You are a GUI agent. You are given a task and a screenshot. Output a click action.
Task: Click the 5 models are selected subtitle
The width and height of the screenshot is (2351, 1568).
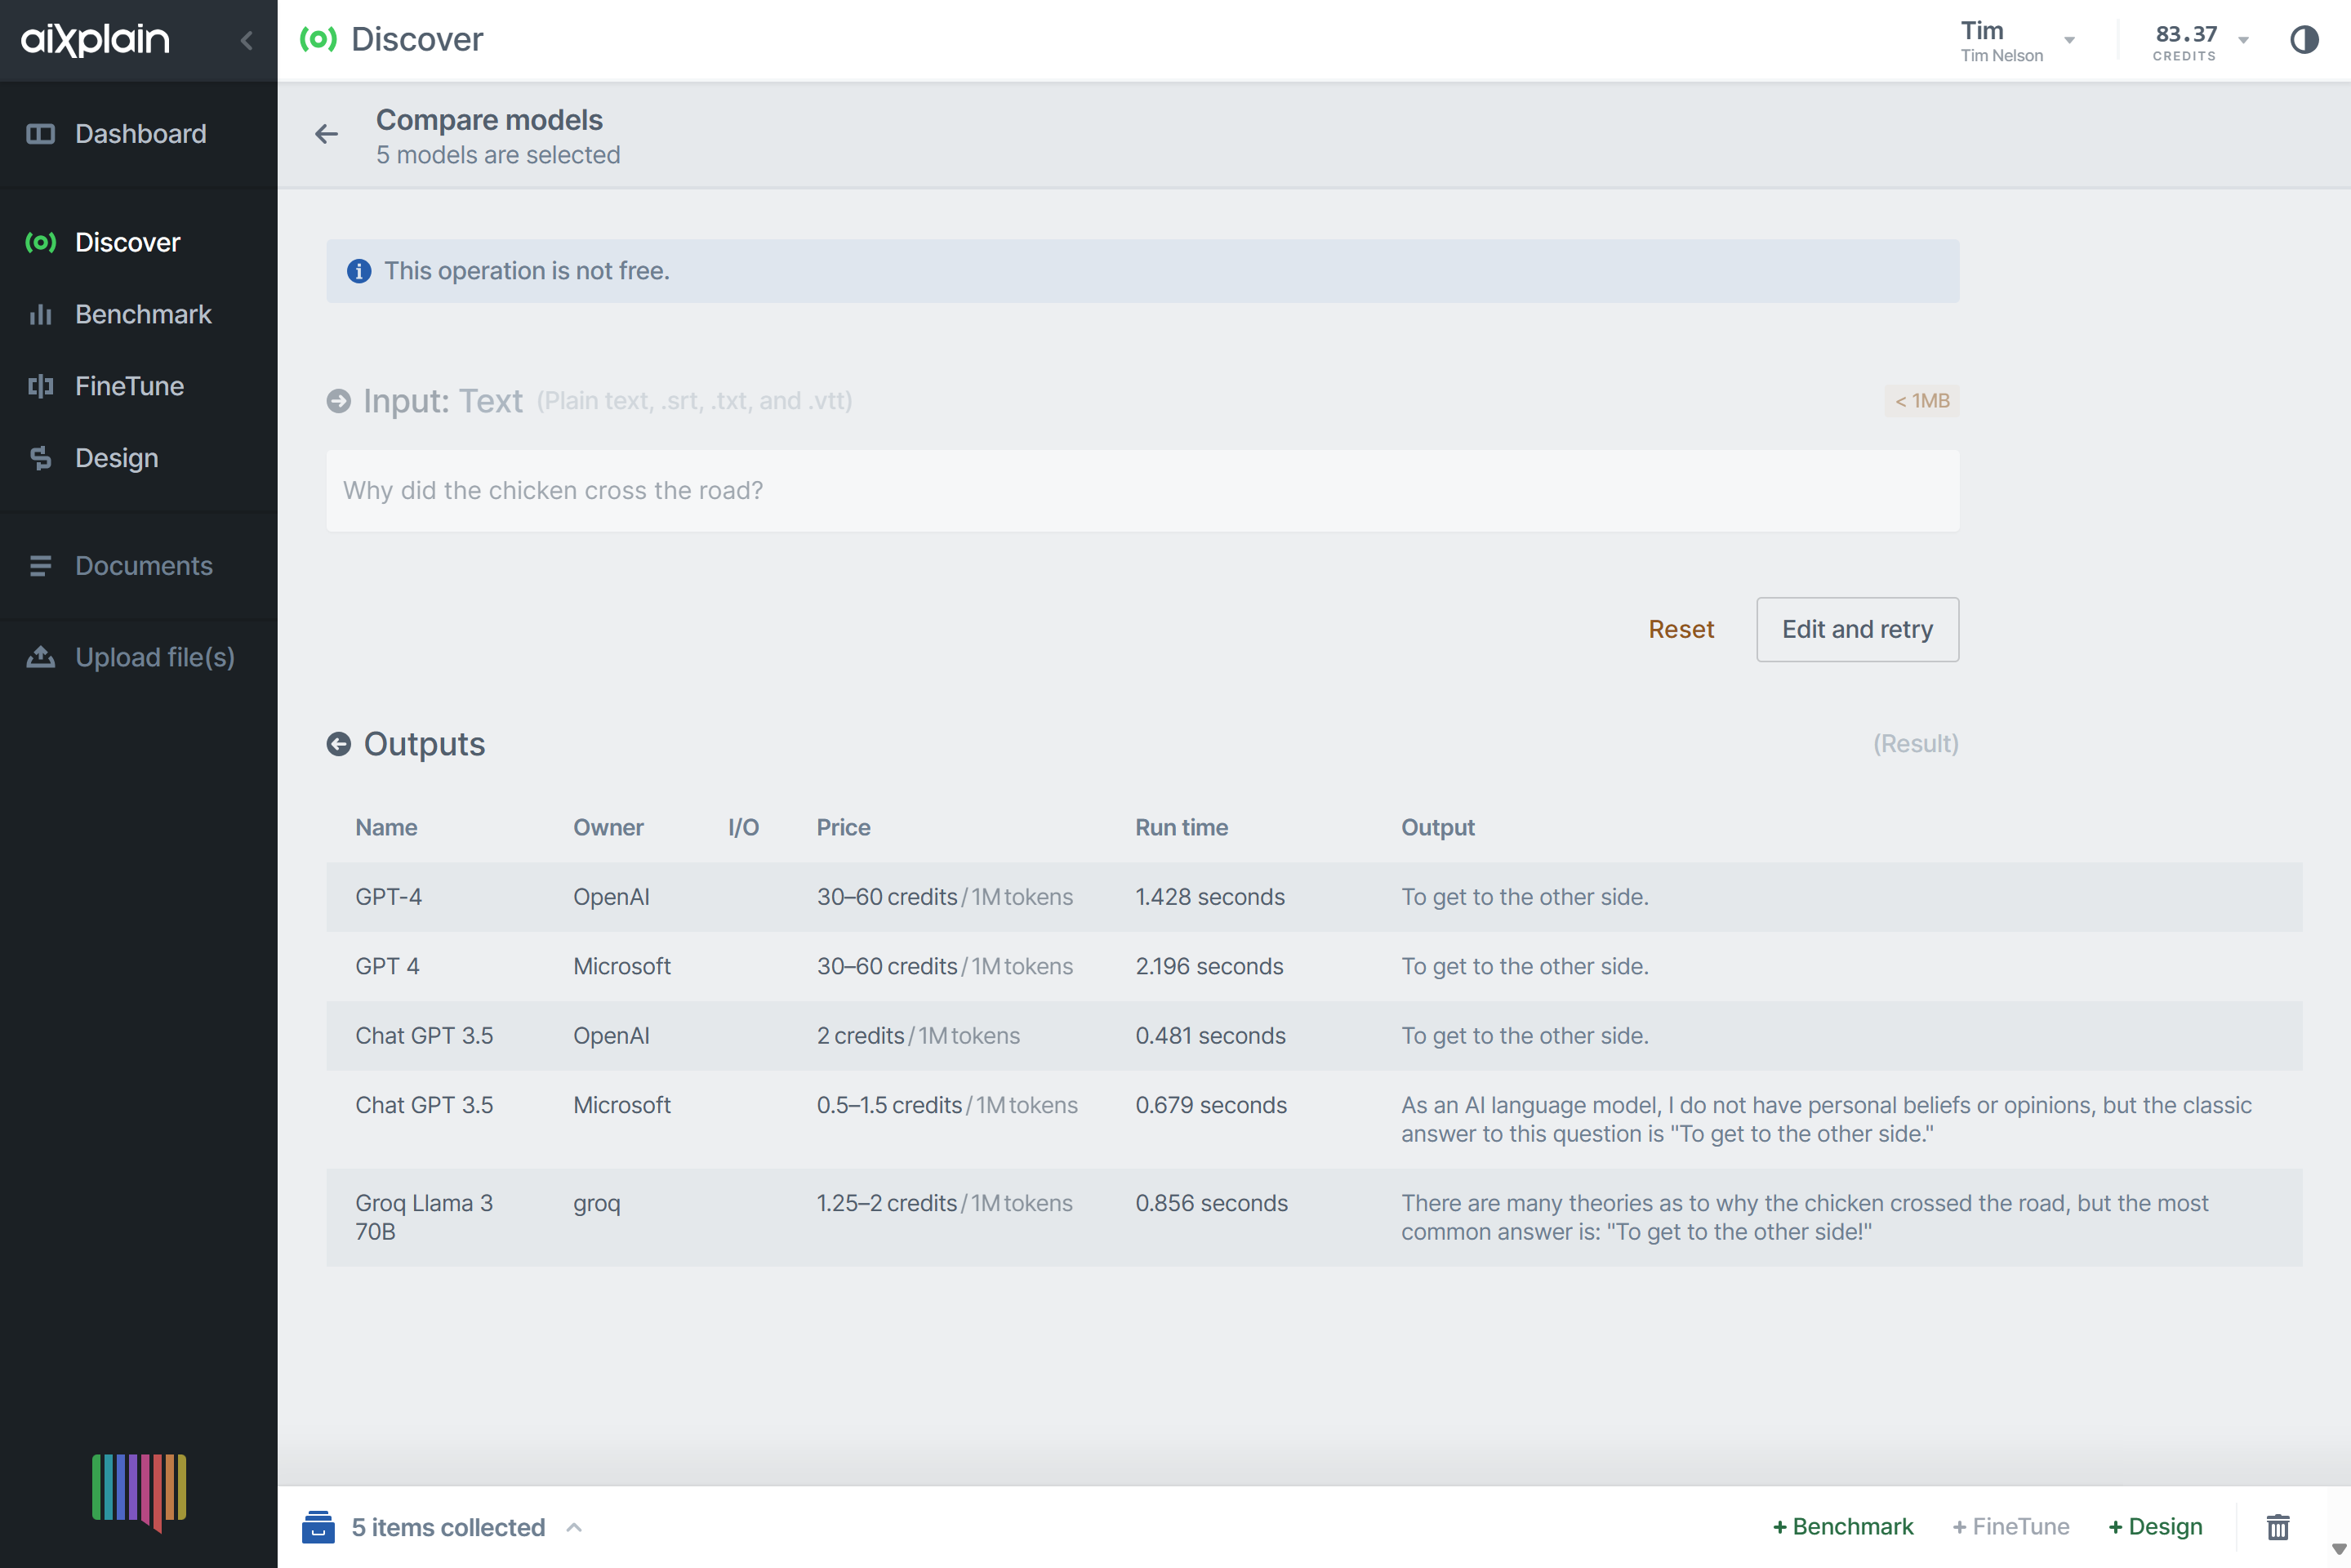498,155
